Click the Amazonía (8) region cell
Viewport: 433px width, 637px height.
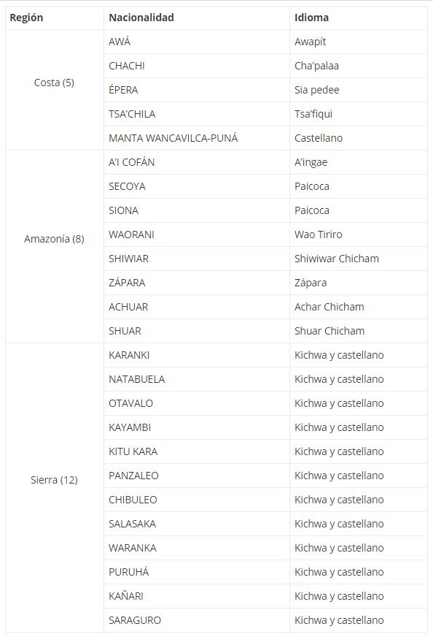pos(55,247)
